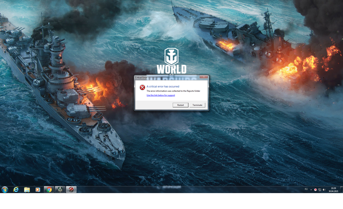Open the network tray icon
Image resolution: width=343 pixels, height=209 pixels.
click(x=319, y=190)
